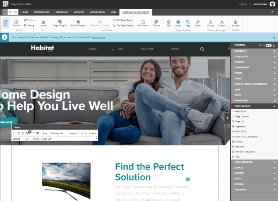
Task: Click the red delete icon in Promo toolbar
Action: point(38,133)
